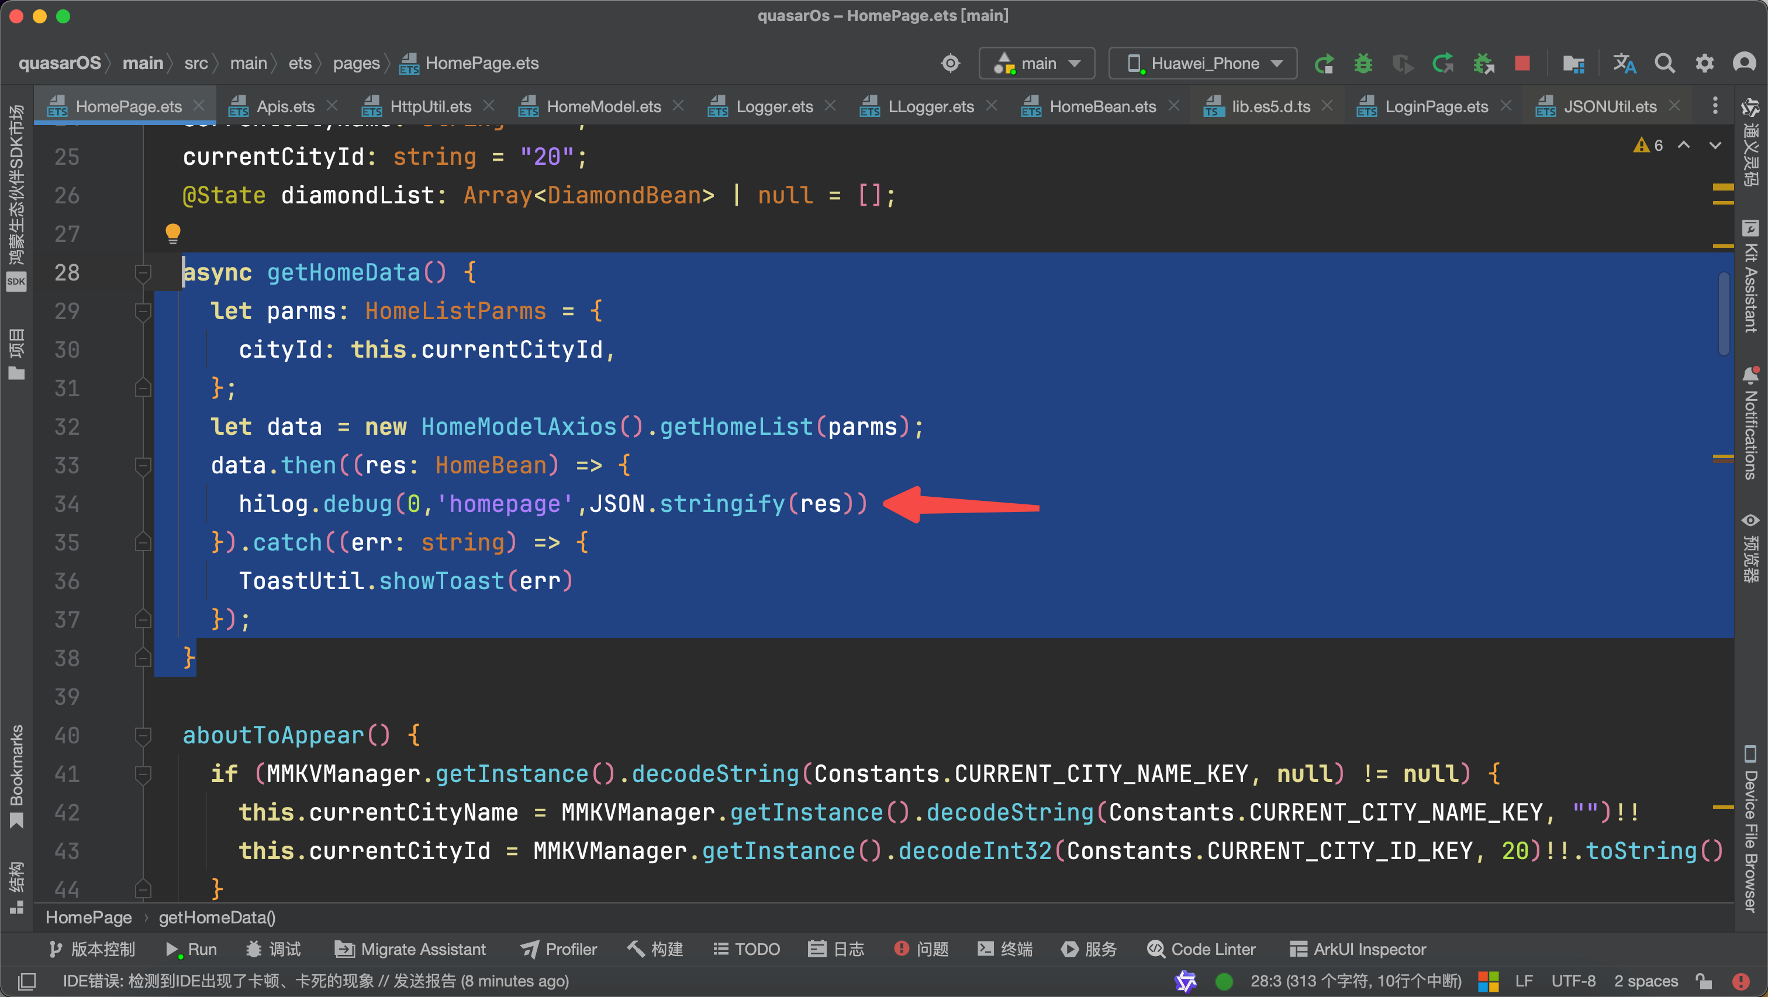Image resolution: width=1768 pixels, height=997 pixels.
Task: Open IDE settings gear icon
Action: click(1705, 63)
